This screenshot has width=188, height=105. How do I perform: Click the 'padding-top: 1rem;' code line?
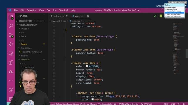coord(88,40)
